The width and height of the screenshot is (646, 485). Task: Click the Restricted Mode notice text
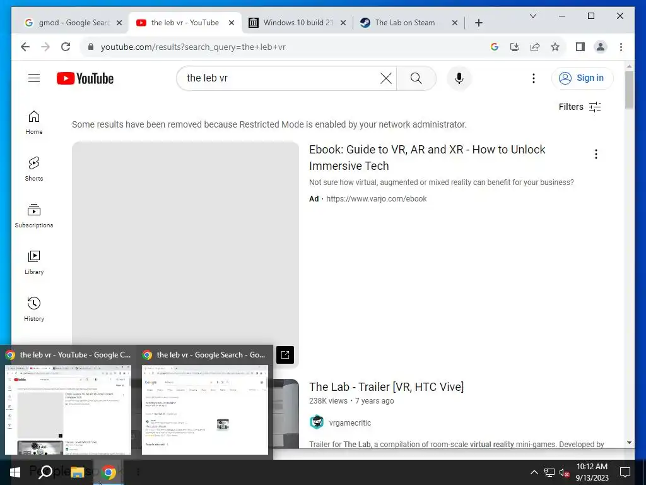[x=269, y=124]
